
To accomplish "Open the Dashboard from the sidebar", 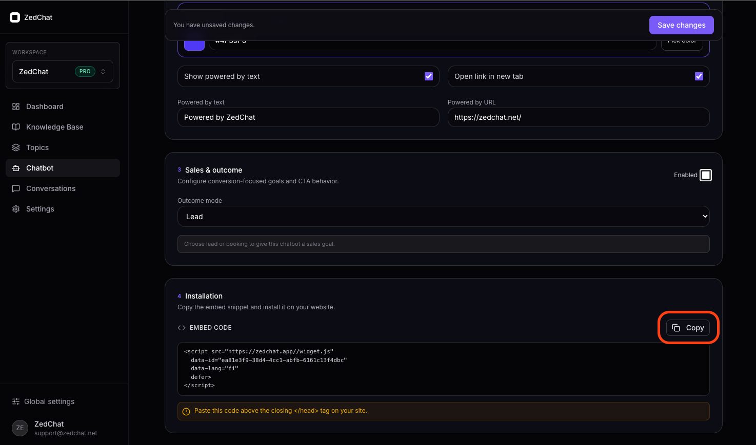I will point(45,107).
